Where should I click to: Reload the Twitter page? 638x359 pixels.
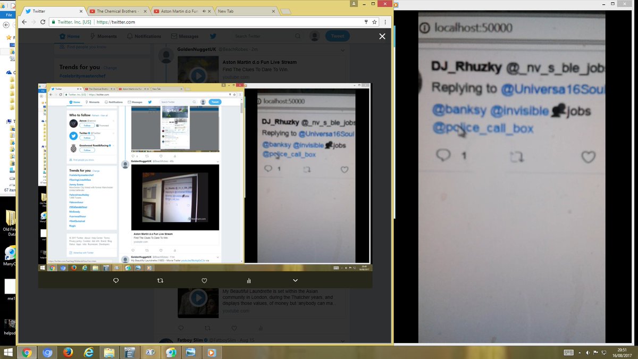(x=44, y=22)
